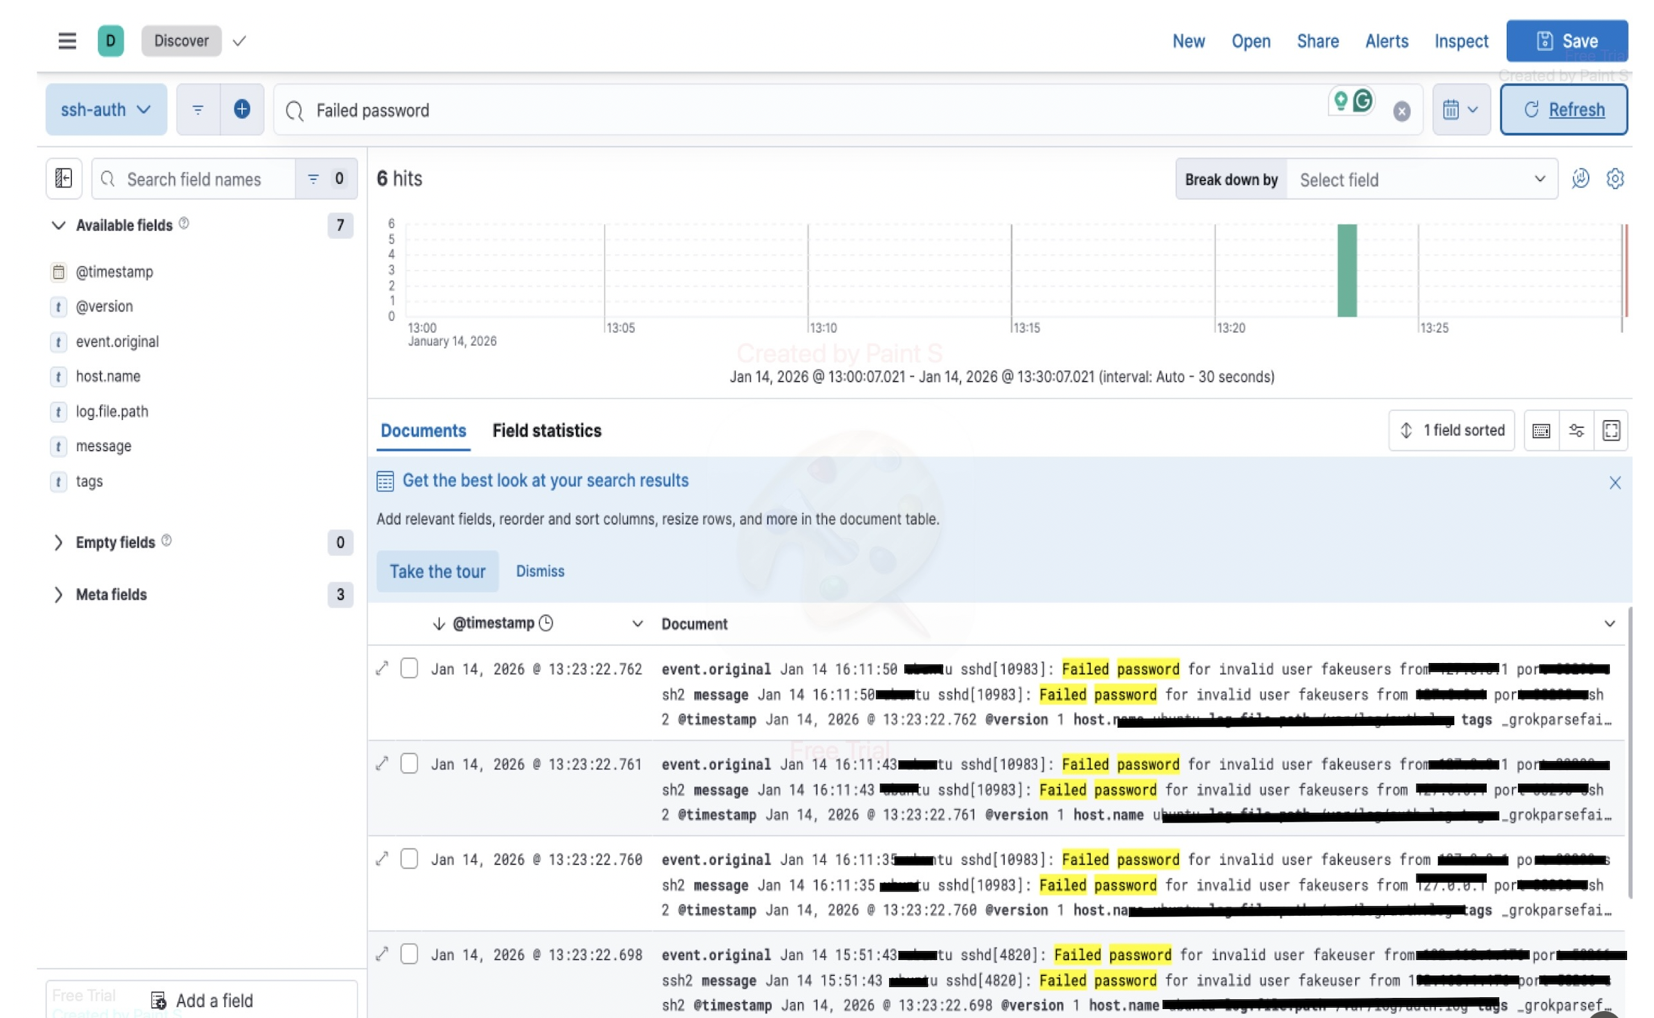Screen dimensions: 1654x1018
Task: Click the Available fields help icon
Action: point(184,224)
